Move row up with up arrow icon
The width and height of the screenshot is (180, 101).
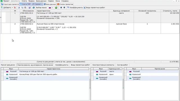(61, 8)
